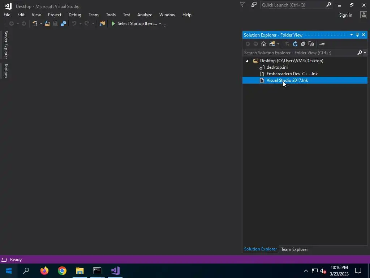Open the Window menu

(167, 14)
